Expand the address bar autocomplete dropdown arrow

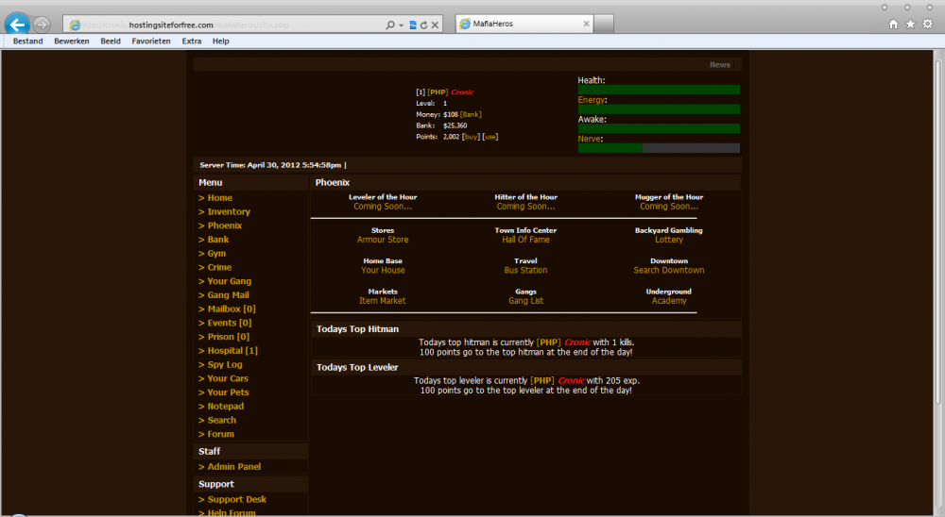coord(401,25)
